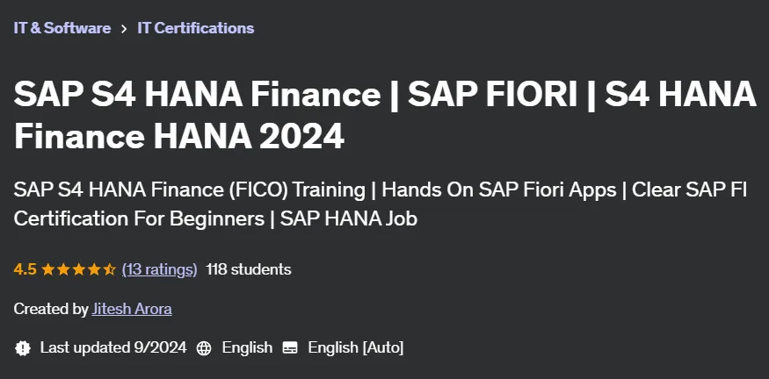The height and width of the screenshot is (379, 769).
Task: Click the course subtitle about FICO Training
Action: [380, 204]
